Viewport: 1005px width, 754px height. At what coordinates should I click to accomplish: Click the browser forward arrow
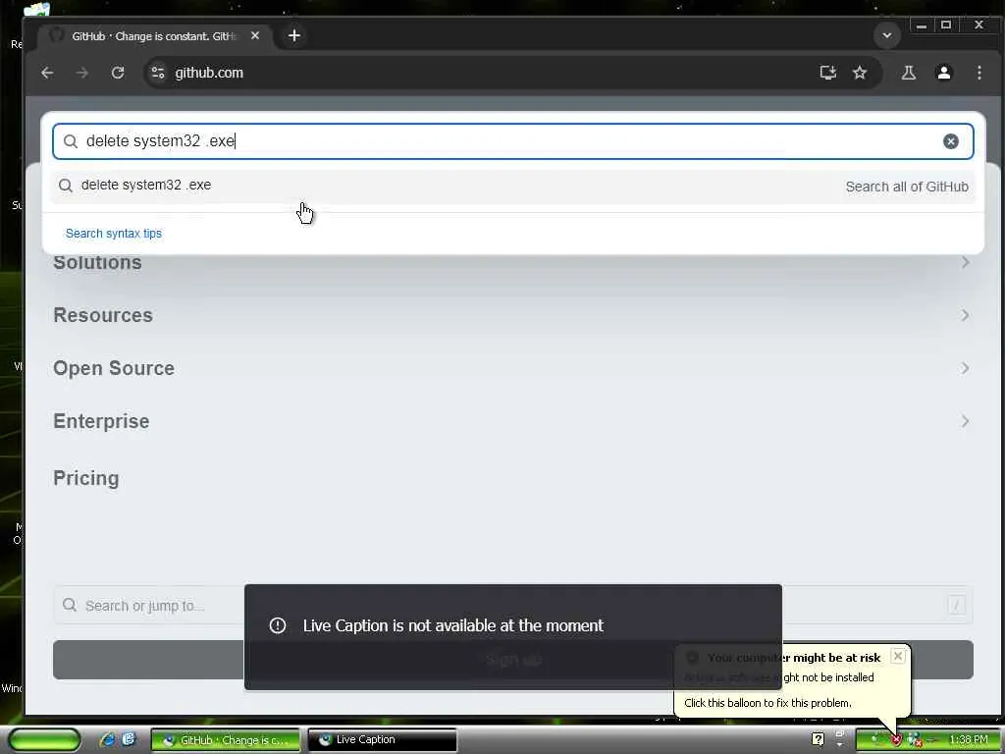[x=82, y=73]
